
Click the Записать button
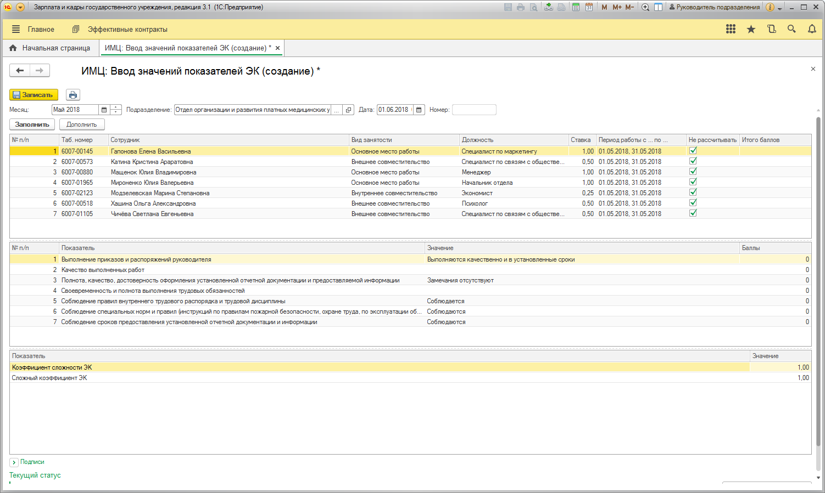pyautogui.click(x=34, y=95)
